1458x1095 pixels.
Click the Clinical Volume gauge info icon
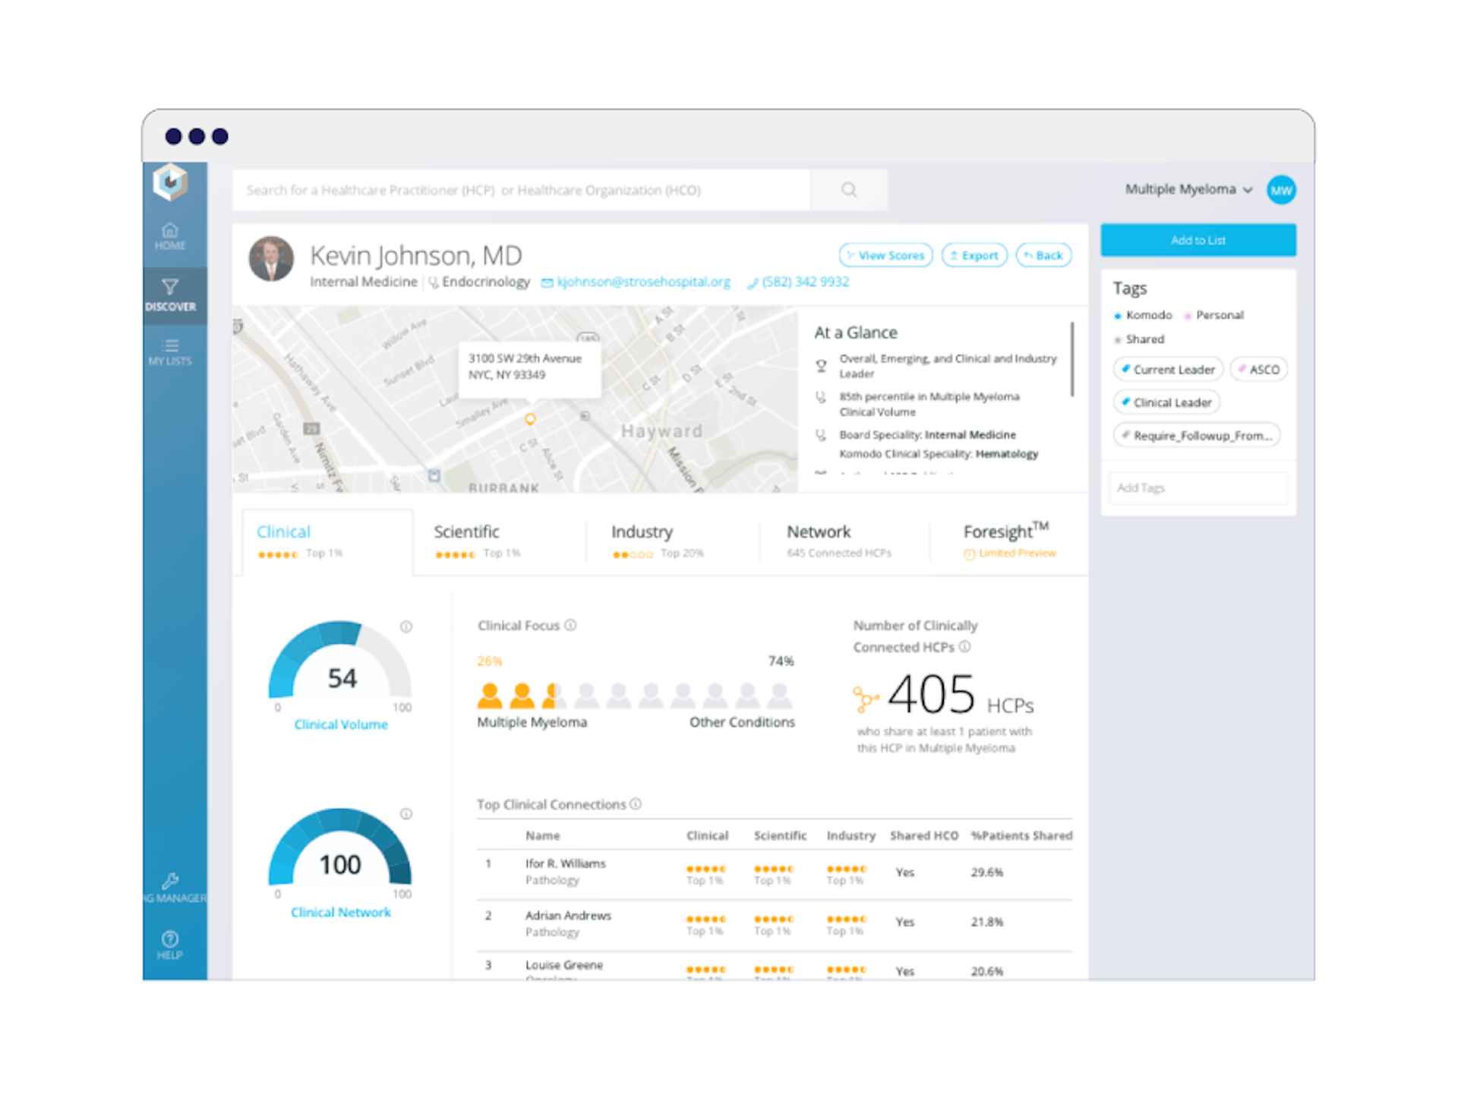(x=405, y=626)
